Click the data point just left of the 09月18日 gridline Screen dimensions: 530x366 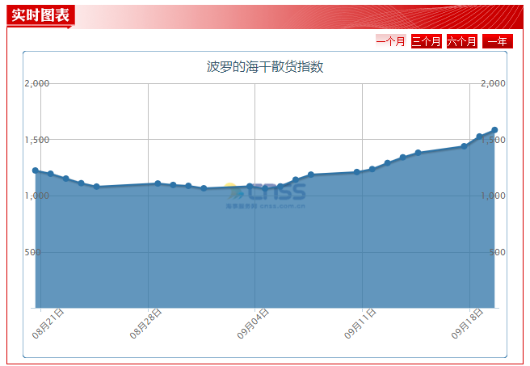(464, 146)
